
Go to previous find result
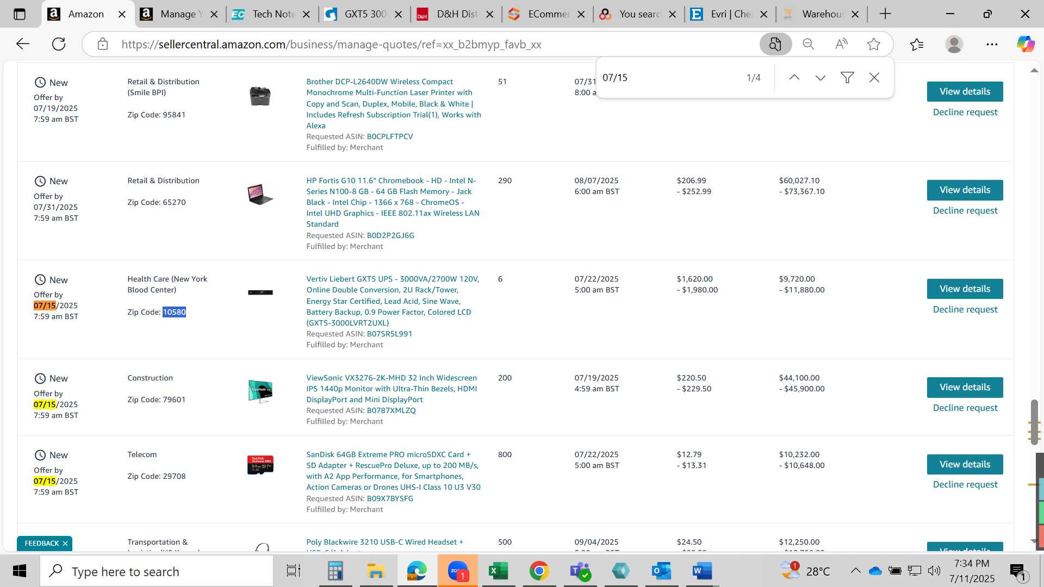click(x=794, y=78)
